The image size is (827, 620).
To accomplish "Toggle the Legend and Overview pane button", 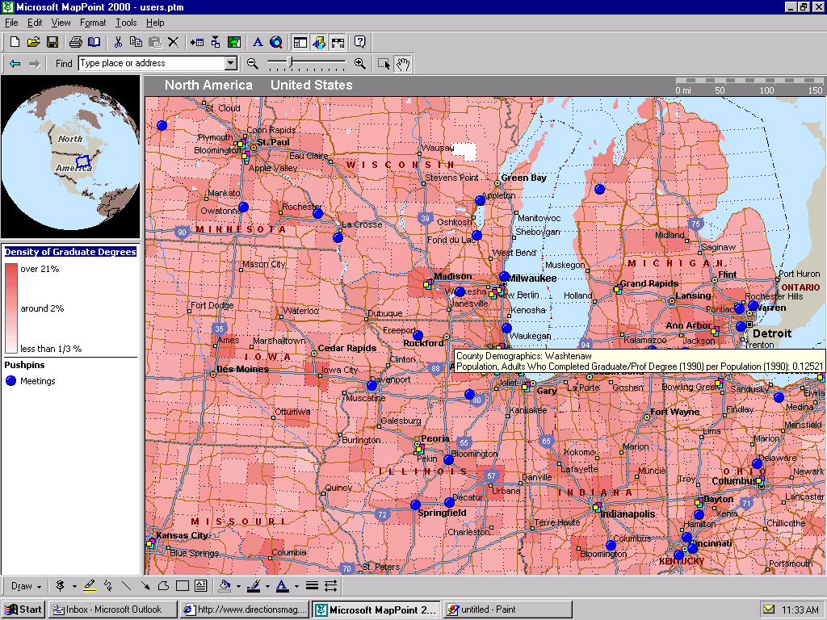I will coord(300,42).
